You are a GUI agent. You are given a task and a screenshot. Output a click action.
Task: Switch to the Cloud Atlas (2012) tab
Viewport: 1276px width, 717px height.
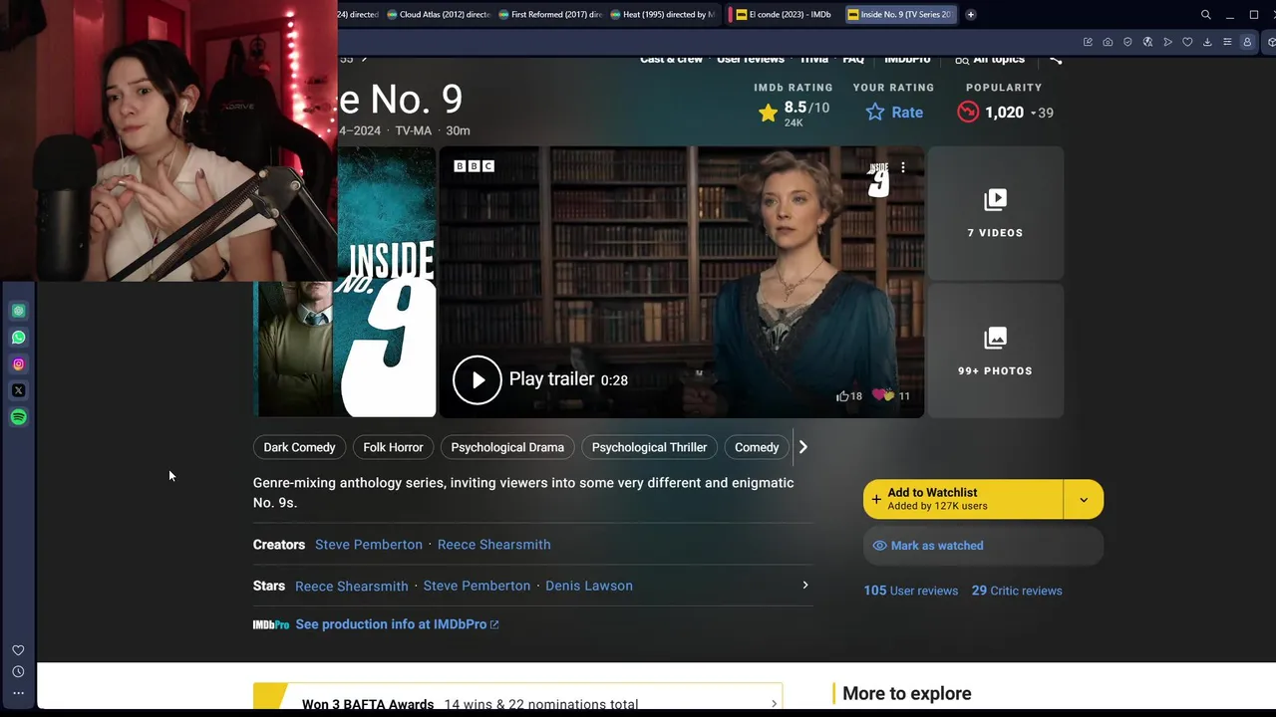(x=439, y=14)
